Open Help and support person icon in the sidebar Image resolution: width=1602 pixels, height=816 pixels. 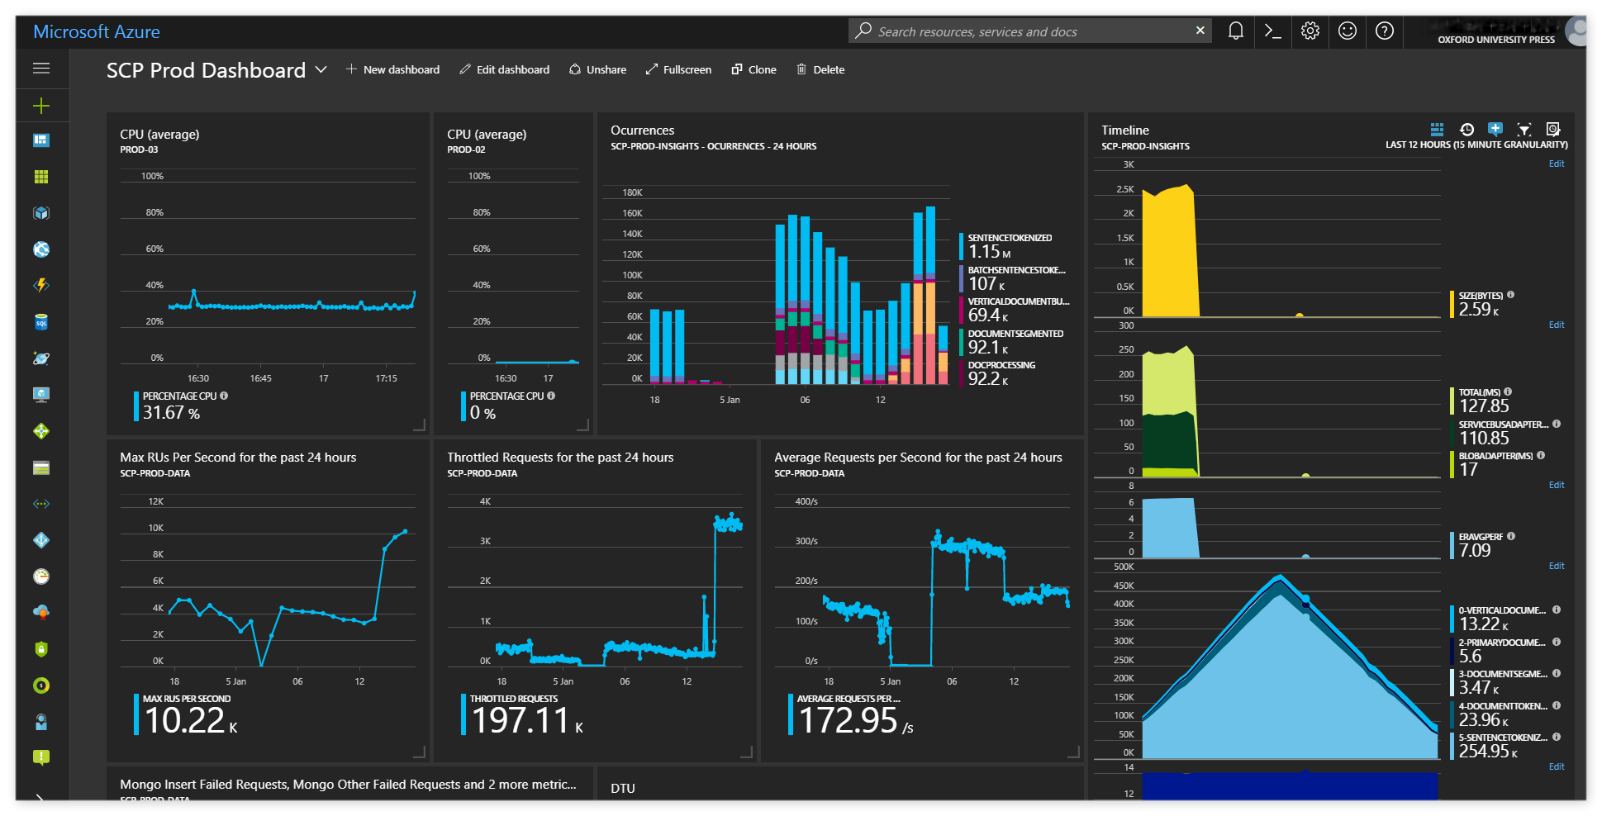(x=41, y=722)
